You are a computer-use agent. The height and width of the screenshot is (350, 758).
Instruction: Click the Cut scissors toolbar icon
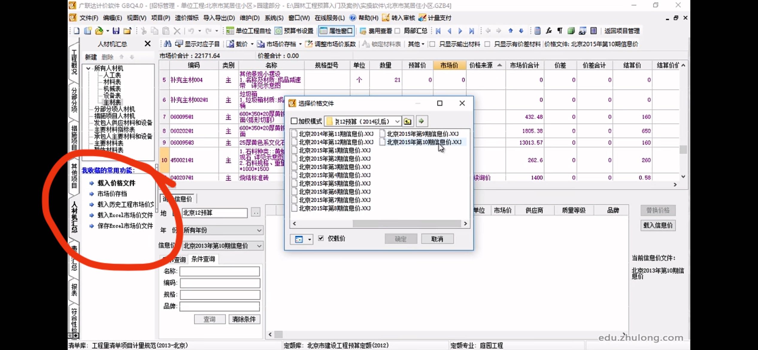click(144, 31)
